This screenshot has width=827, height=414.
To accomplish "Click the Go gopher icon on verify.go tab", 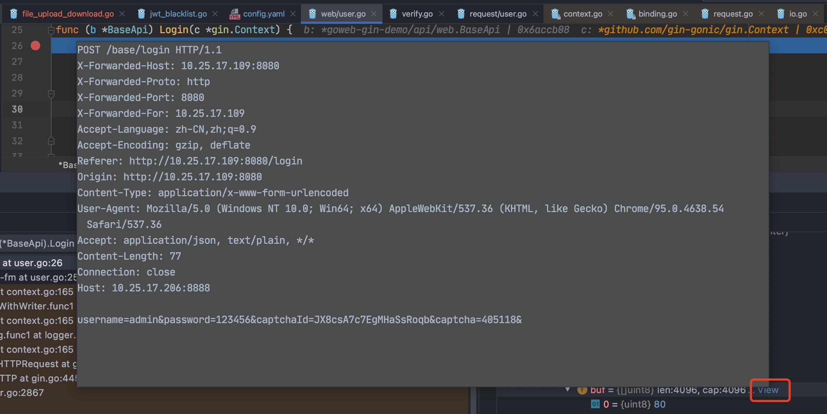I will click(393, 14).
